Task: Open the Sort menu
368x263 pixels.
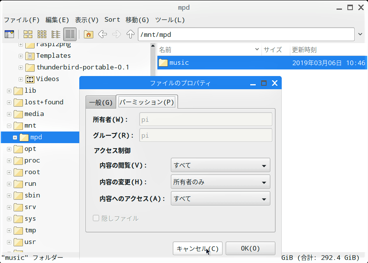Action: (112, 20)
